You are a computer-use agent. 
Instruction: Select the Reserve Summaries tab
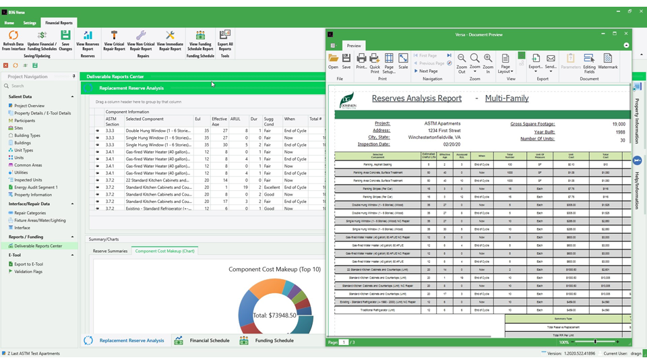click(x=110, y=251)
